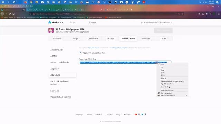The height and width of the screenshot is (124, 221).
Task: Click the Chrome icon in the taskbar
Action: coord(31,2)
